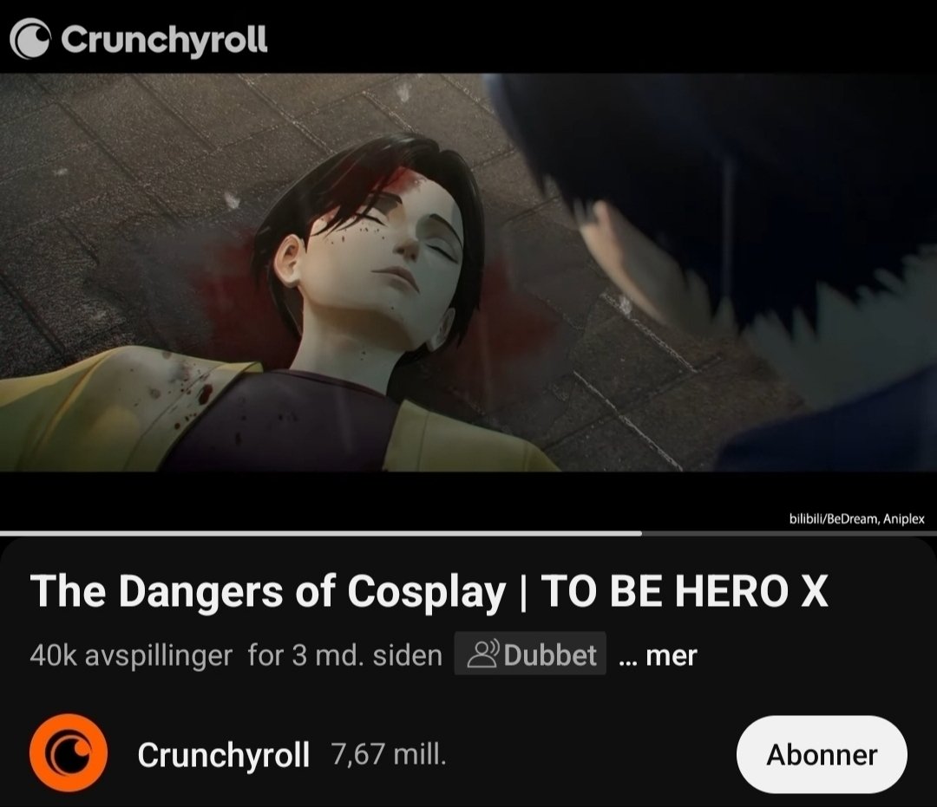This screenshot has height=807, width=937.
Task: Open the Crunchyroll channel name link
Action: [224, 754]
